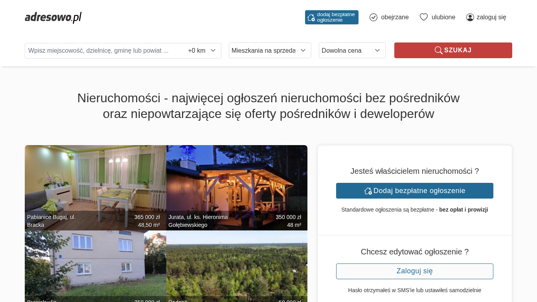Click the magnifier icon on the SZUKAJ button
The width and height of the screenshot is (537, 302).
click(438, 50)
